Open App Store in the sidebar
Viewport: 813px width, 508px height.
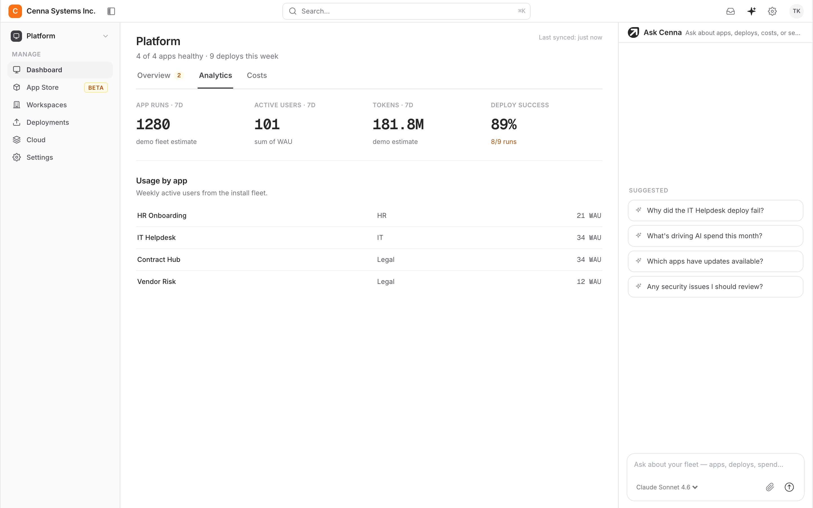[60, 87]
